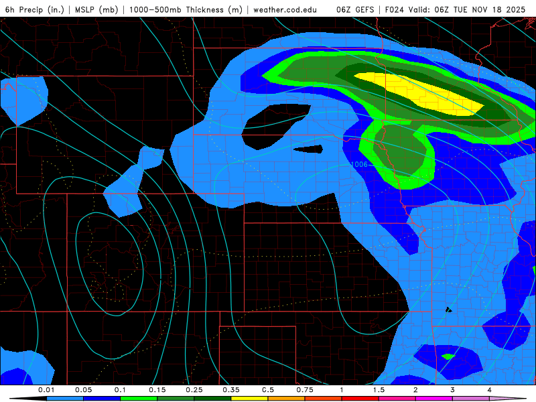
Task: Select the dark green 0.25 legend swatch
Action: 212,399
